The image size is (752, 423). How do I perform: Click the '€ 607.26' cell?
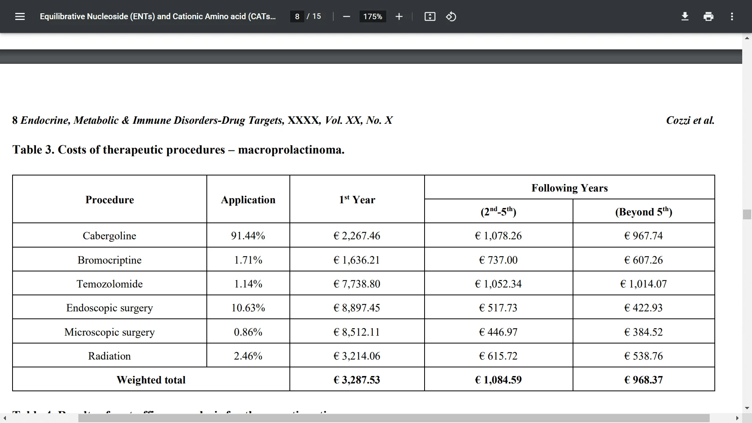(x=644, y=260)
